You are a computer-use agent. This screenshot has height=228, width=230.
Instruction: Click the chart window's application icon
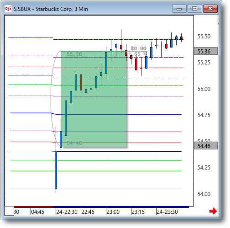tap(8, 9)
